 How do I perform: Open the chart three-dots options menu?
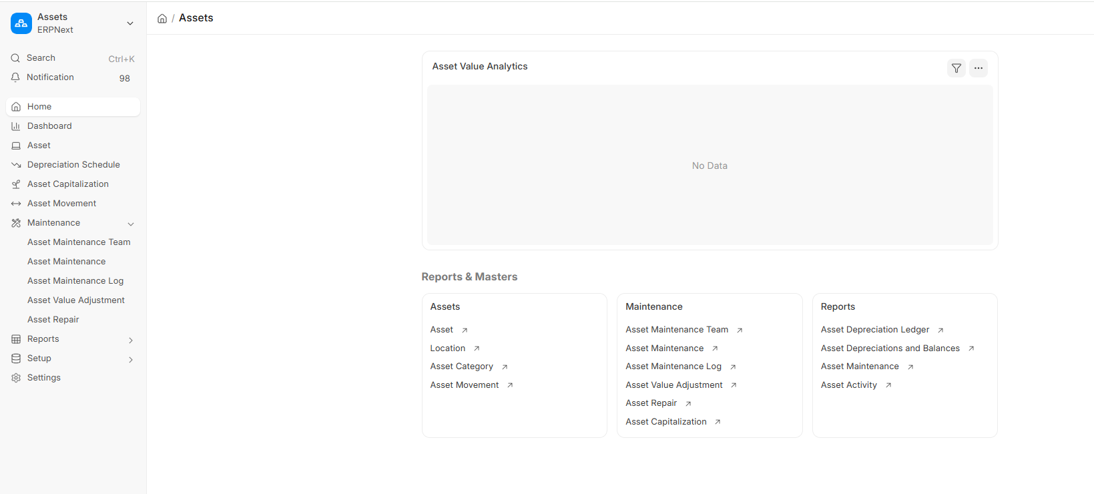tap(979, 68)
